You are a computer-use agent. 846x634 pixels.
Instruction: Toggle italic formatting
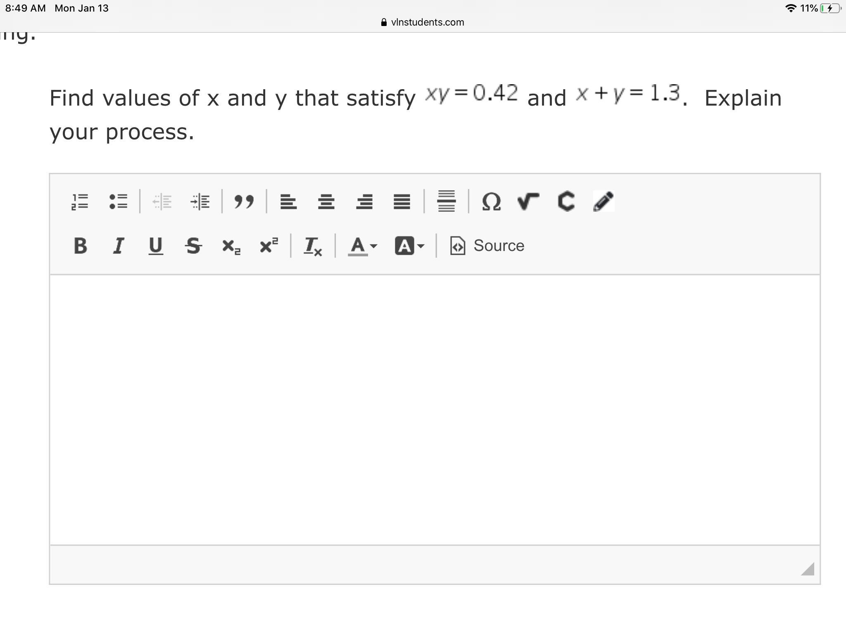pos(118,246)
